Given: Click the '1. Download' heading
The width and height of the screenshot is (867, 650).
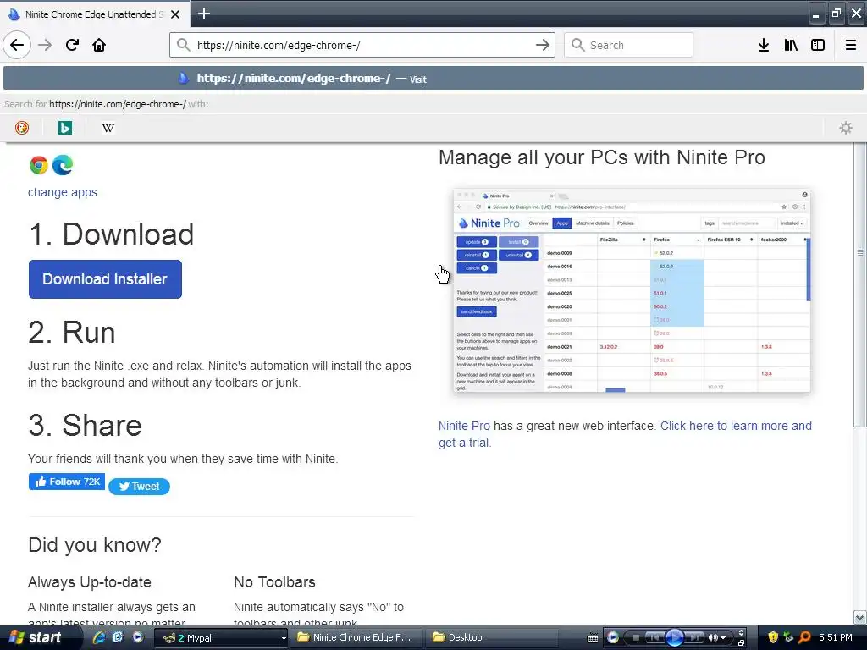Looking at the screenshot, I should [111, 234].
